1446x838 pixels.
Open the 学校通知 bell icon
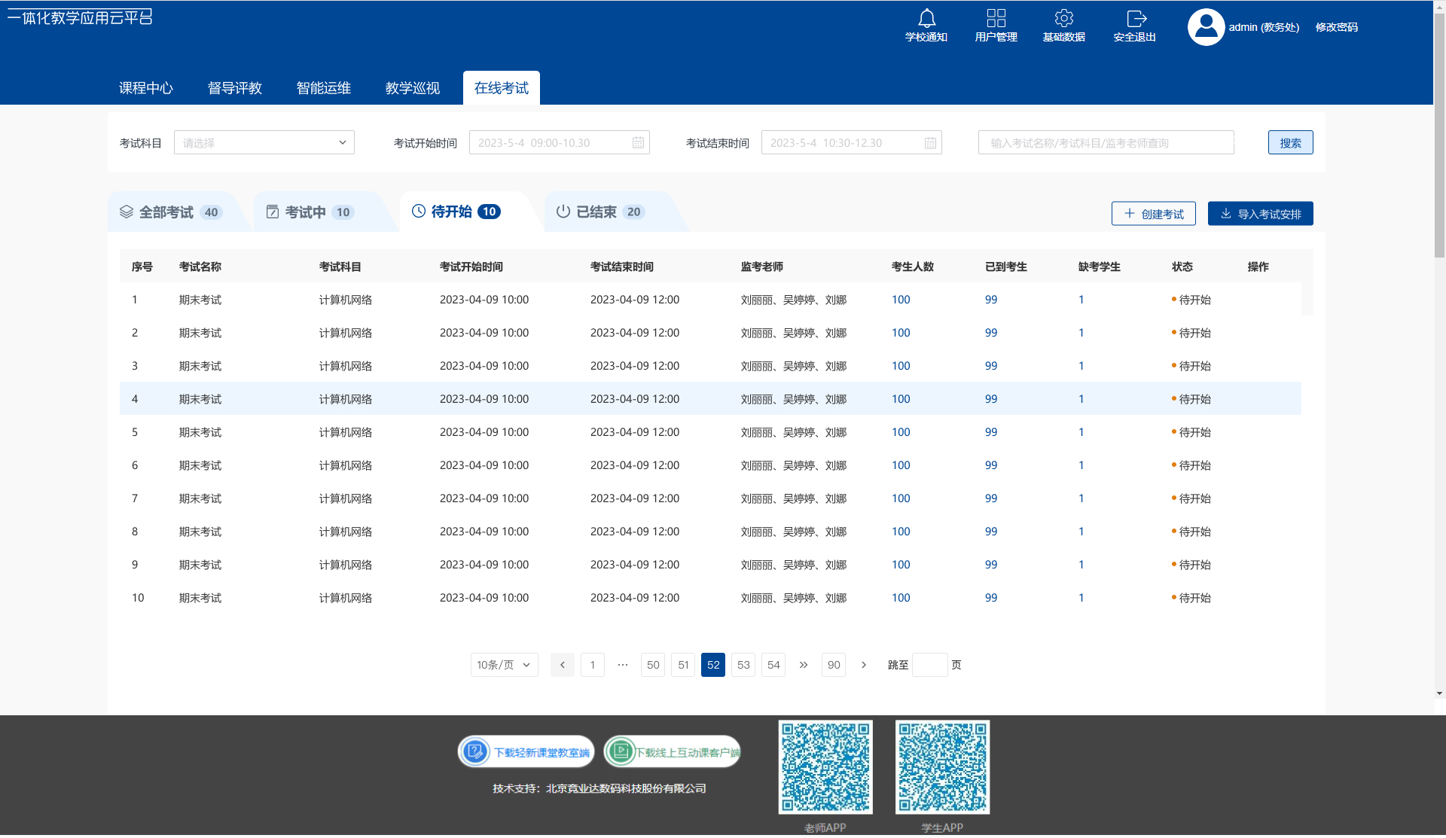926,18
